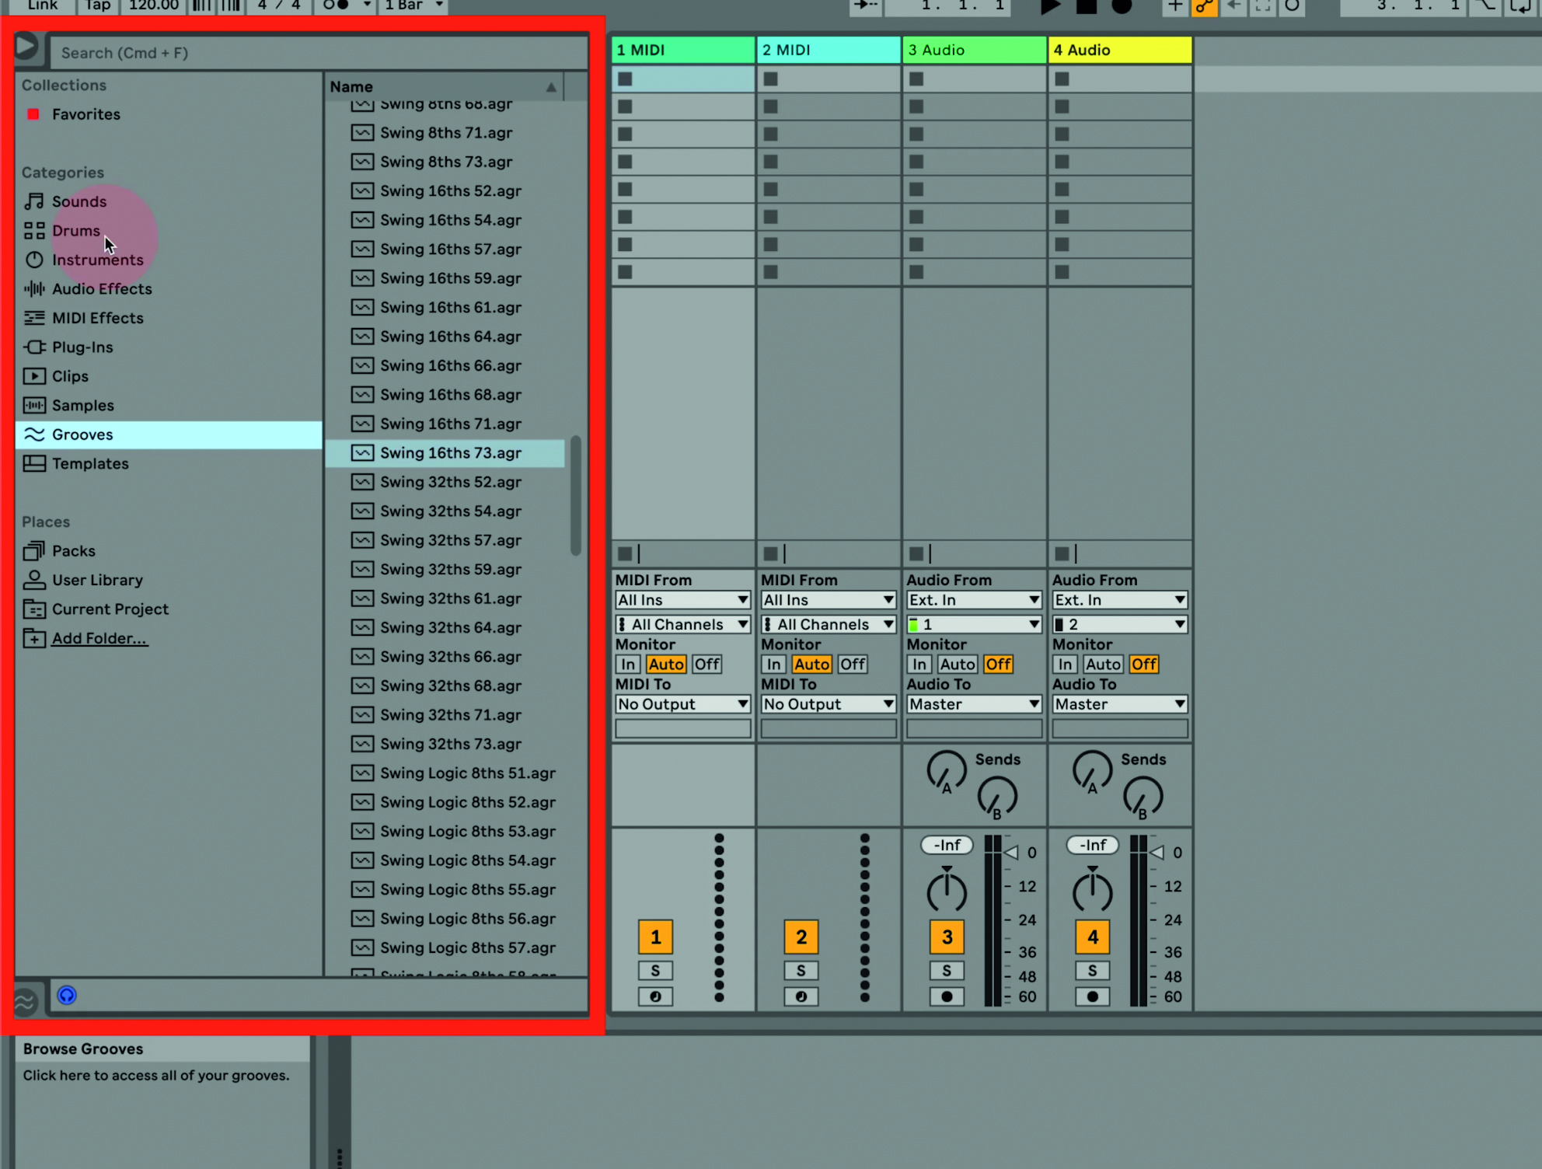Click the browser search field
The width and height of the screenshot is (1542, 1169).
319,53
